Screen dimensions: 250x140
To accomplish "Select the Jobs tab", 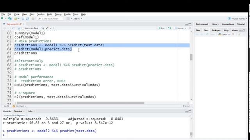I will (30, 111).
